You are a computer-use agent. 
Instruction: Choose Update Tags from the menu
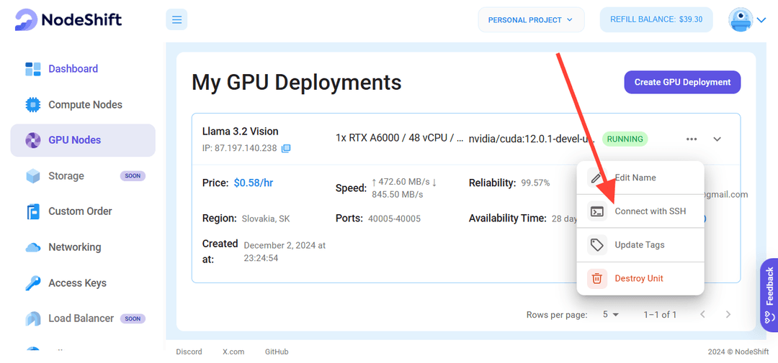tap(640, 244)
